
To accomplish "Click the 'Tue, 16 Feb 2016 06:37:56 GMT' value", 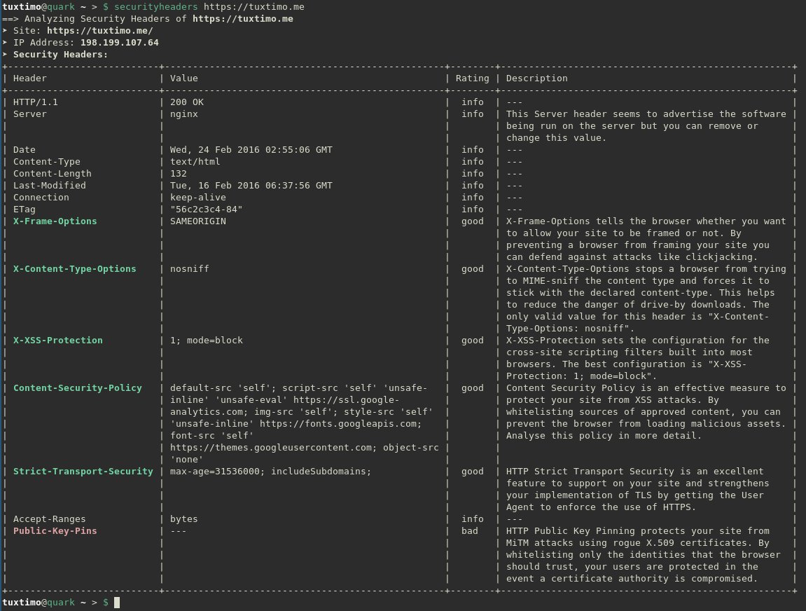I will (x=251, y=185).
